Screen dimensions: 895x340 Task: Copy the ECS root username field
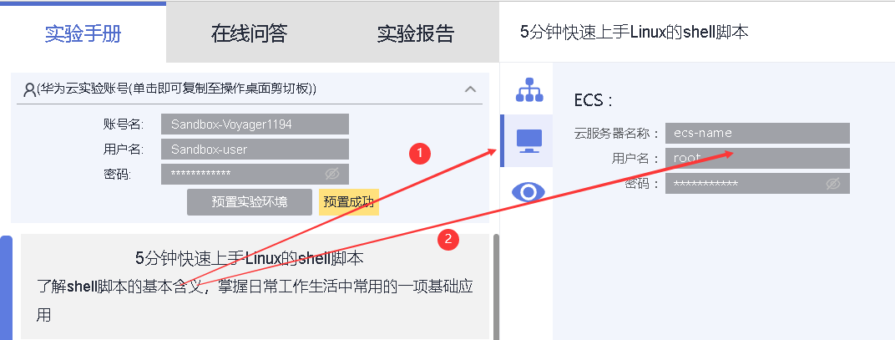click(x=757, y=158)
